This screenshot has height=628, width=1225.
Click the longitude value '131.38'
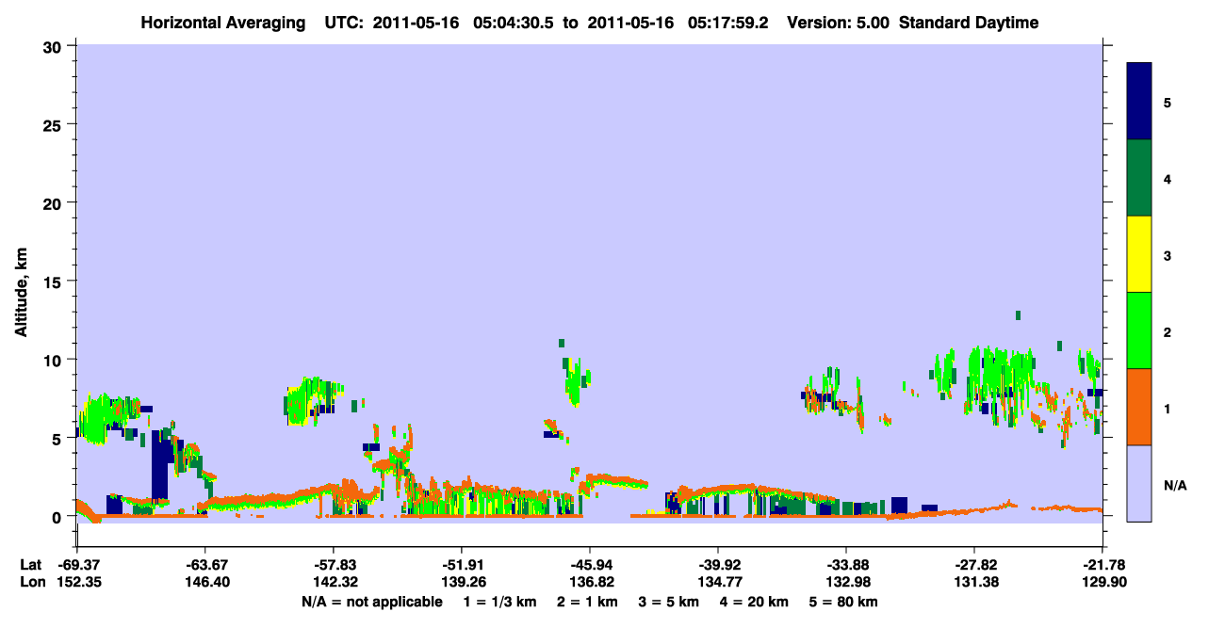coord(974,583)
